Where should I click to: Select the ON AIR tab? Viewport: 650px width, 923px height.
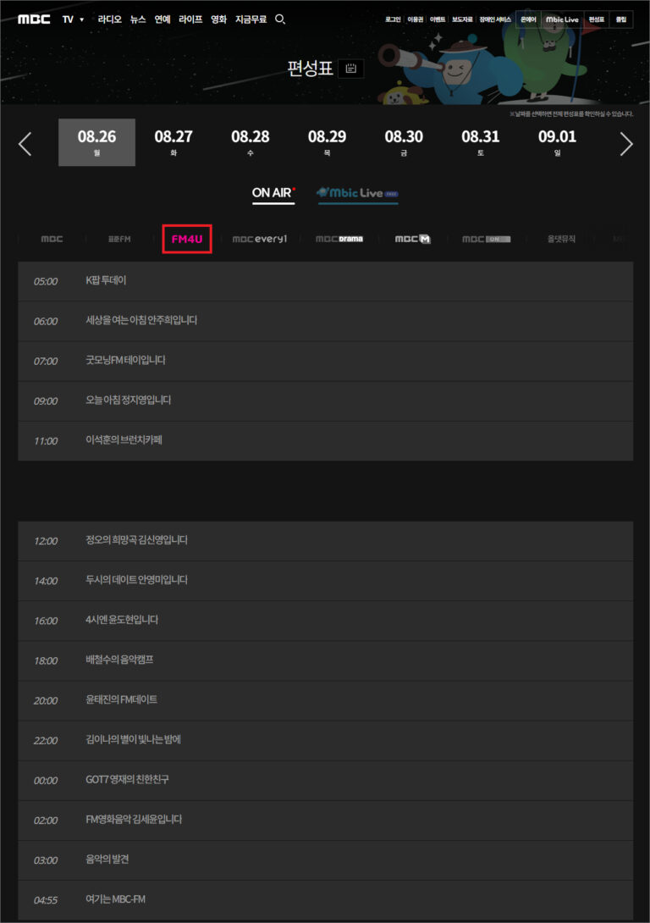click(x=273, y=193)
